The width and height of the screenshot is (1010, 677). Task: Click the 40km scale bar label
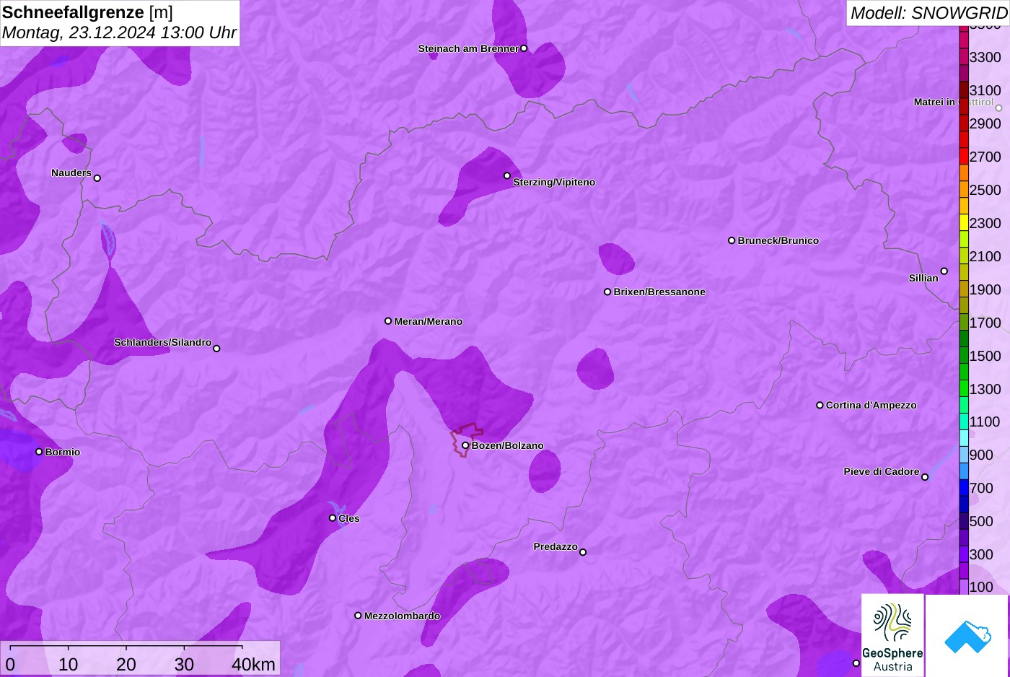tap(253, 664)
